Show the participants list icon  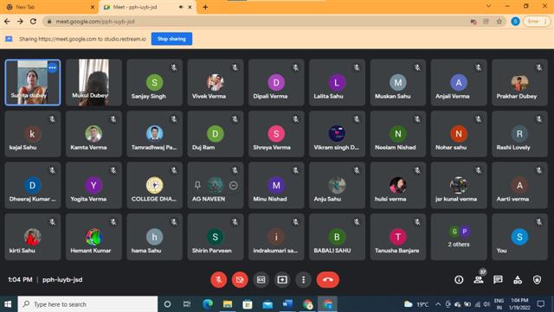pos(479,280)
